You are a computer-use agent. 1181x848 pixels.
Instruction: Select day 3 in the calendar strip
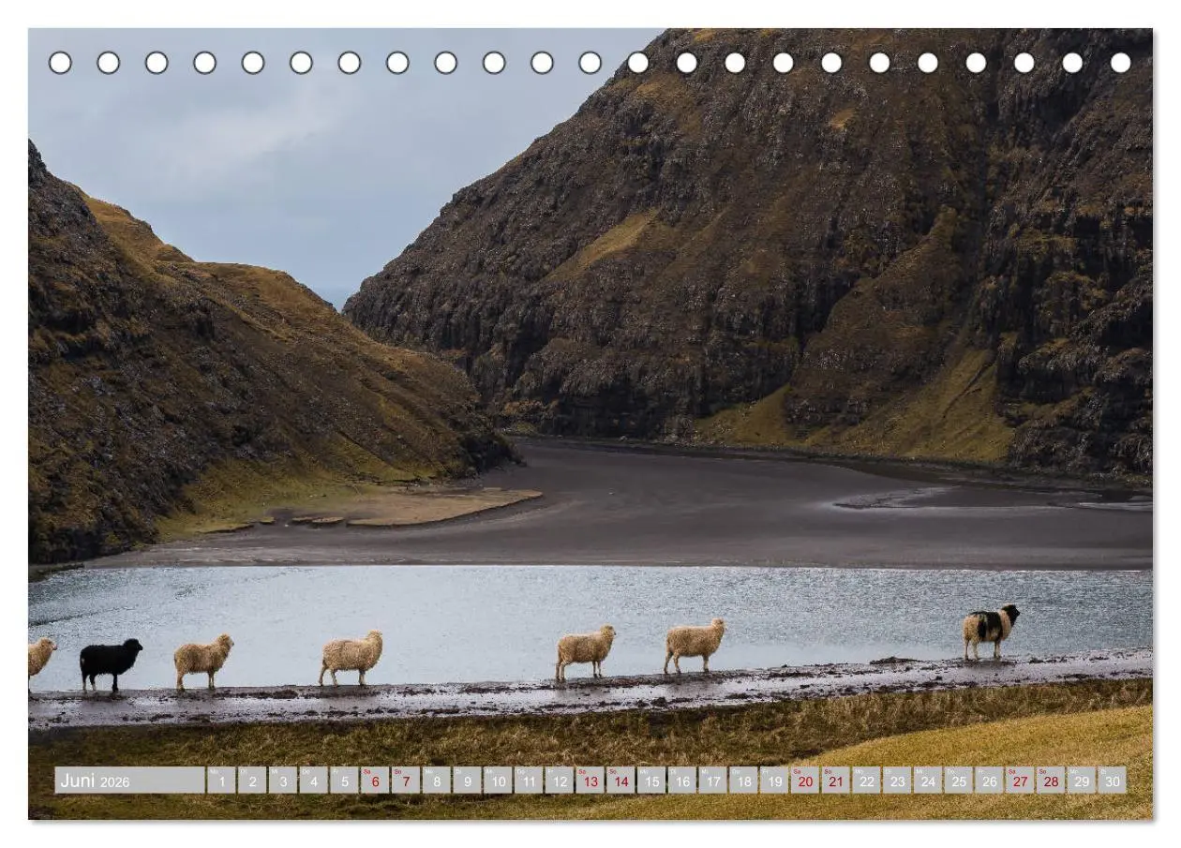click(x=283, y=781)
